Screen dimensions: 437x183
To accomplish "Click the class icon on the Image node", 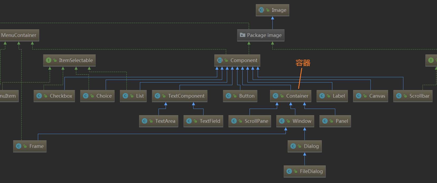I will pos(261,10).
